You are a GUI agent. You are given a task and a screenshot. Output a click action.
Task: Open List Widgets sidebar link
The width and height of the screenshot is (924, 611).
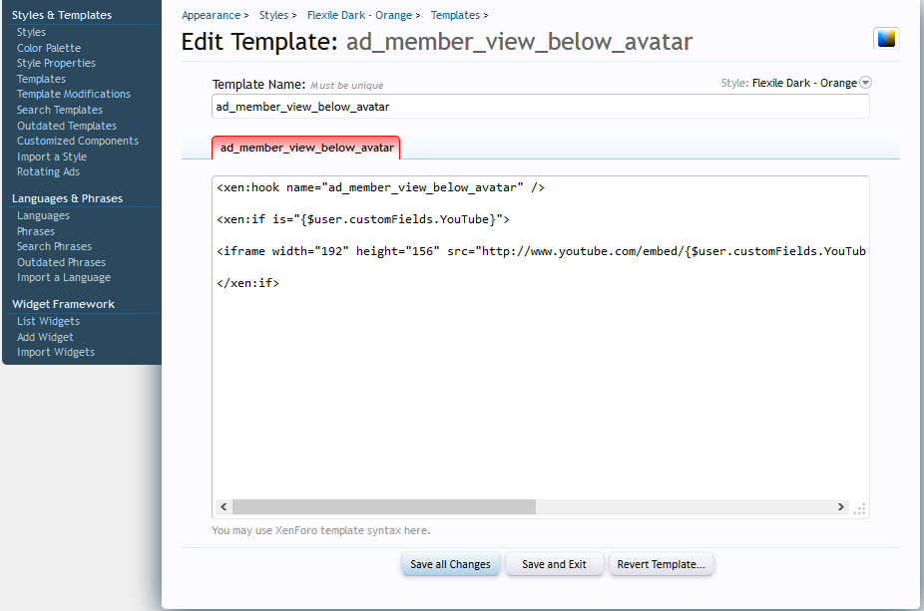48,321
